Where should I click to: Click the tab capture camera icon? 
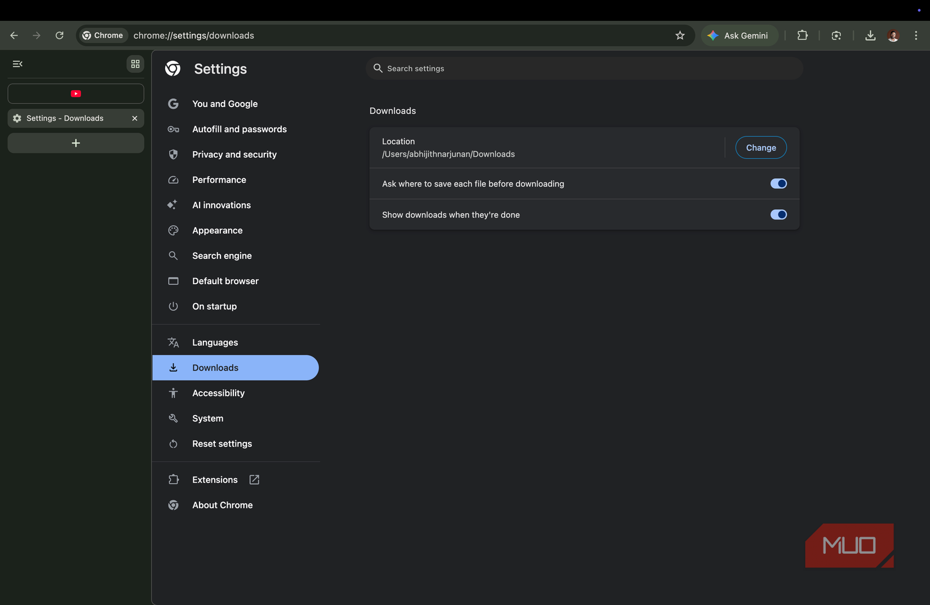tap(836, 35)
